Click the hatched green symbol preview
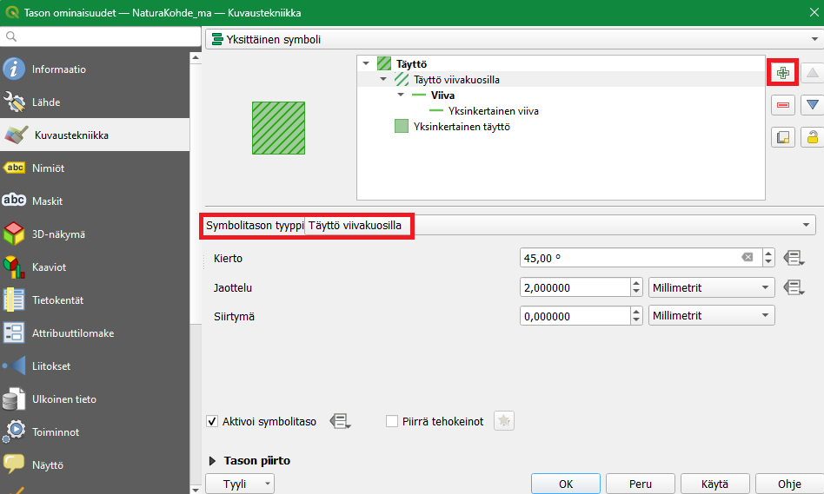824x494 pixels. 278,128
